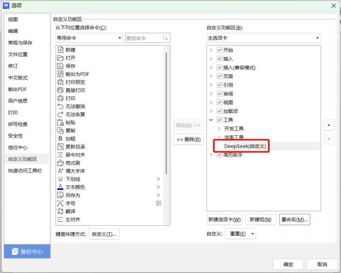
Task: Click the 打印 printer icon
Action: [60, 98]
